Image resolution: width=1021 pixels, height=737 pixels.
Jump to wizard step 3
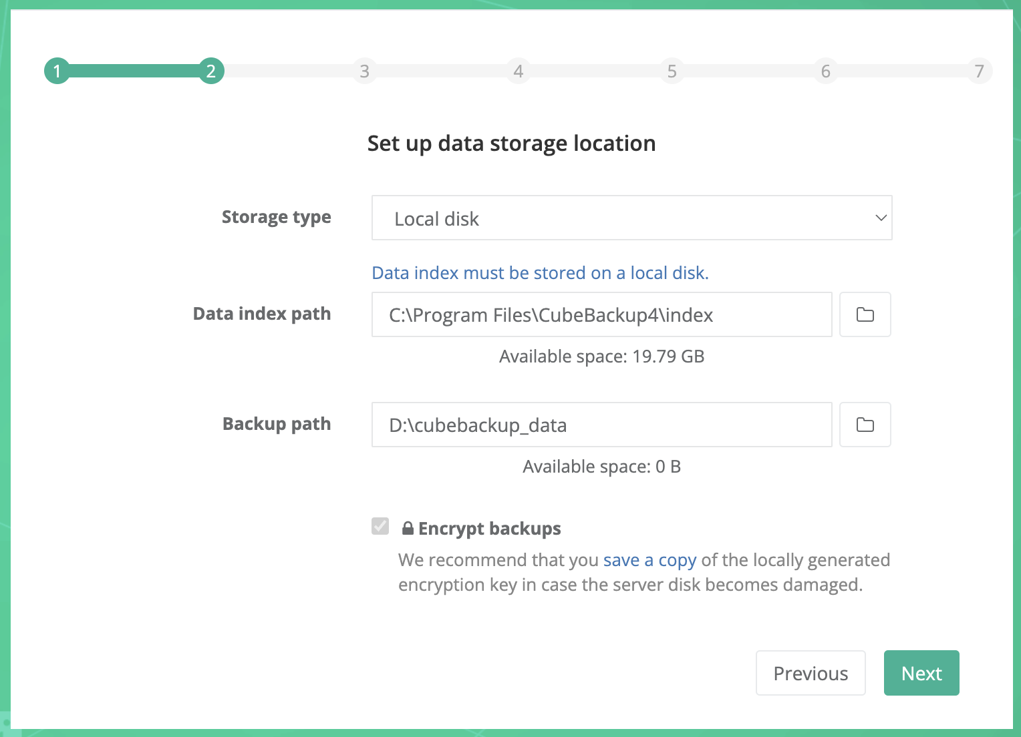pos(365,71)
